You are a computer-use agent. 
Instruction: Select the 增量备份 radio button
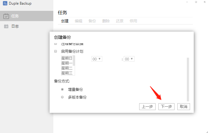[x=62, y=89]
